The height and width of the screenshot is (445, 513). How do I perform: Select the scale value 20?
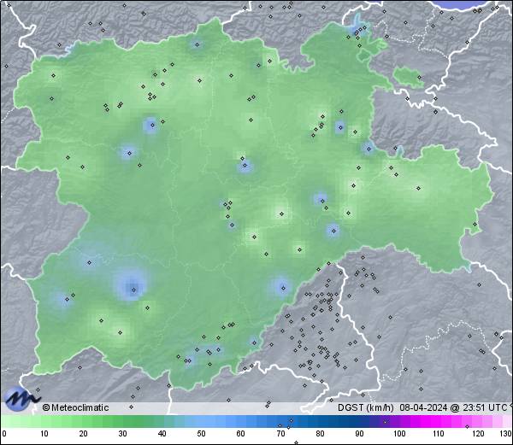(84, 434)
